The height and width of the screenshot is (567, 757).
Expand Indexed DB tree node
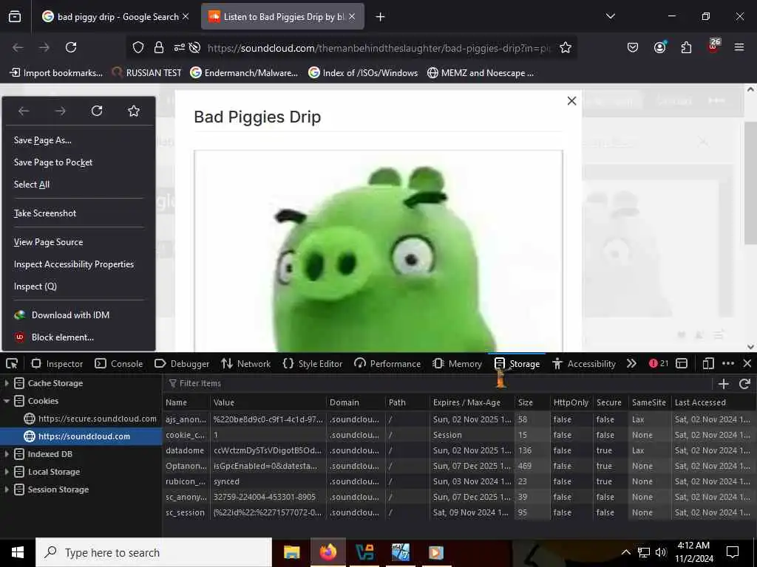coord(6,454)
